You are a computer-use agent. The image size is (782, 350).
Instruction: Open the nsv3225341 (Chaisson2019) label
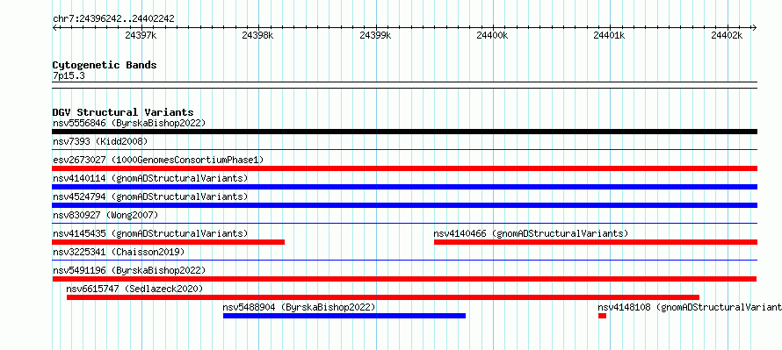point(119,252)
